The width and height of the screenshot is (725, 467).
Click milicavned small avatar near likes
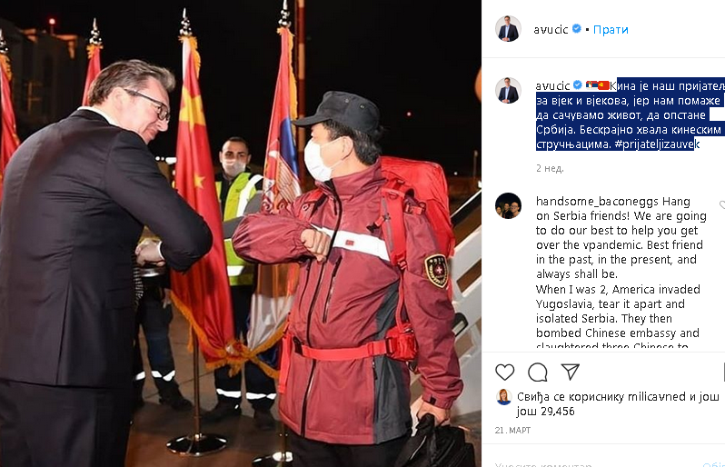(x=504, y=397)
